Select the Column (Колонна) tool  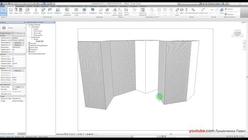pos(36,11)
